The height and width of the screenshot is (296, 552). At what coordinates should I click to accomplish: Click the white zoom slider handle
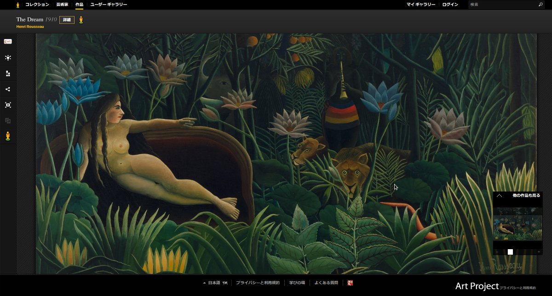click(510, 252)
